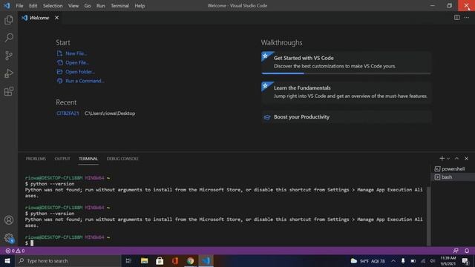475x267 pixels.
Task: Open the Go menu
Action: [x=88, y=6]
